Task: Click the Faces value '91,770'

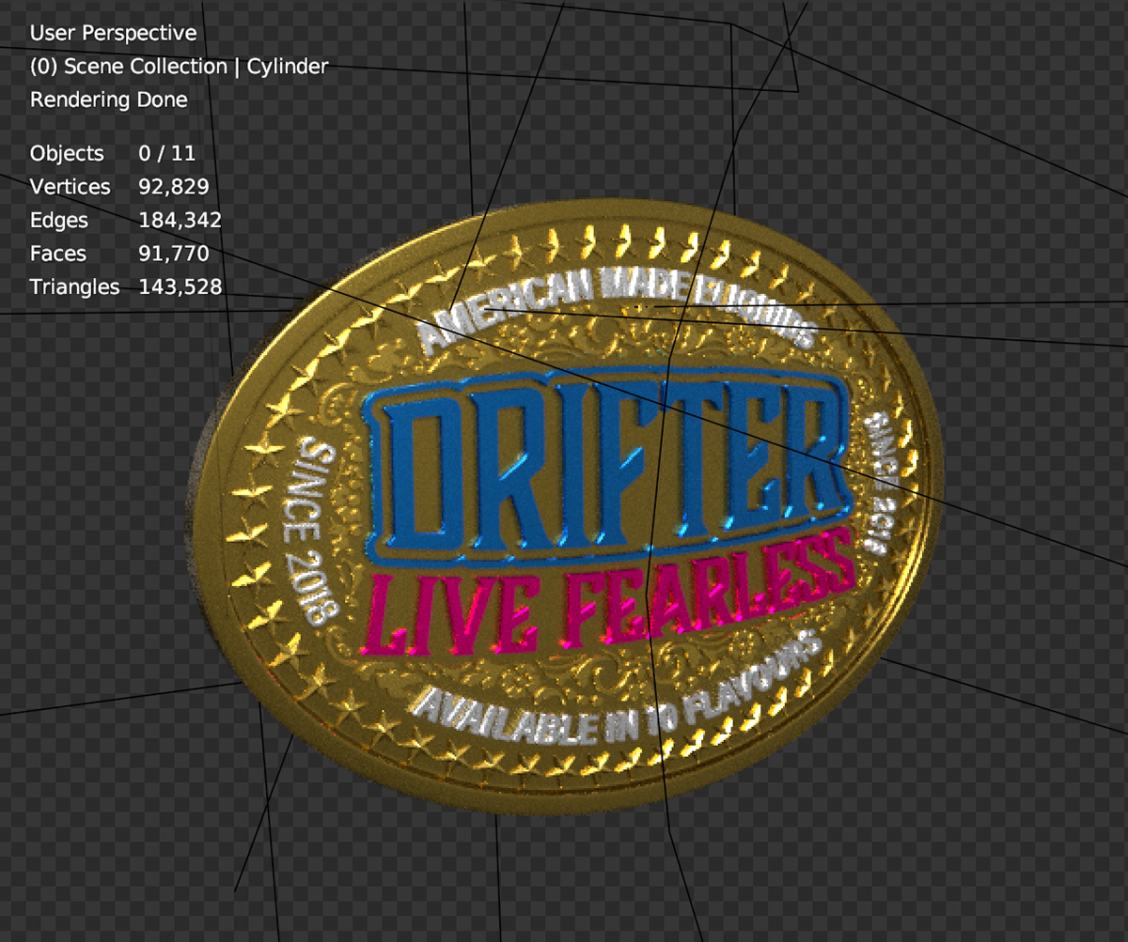Action: coord(174,254)
